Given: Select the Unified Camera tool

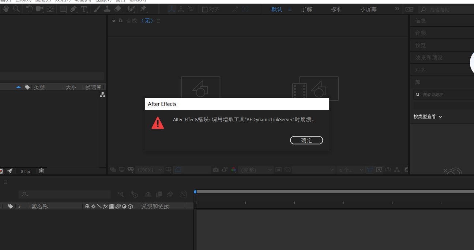Looking at the screenshot, I should [x=39, y=9].
